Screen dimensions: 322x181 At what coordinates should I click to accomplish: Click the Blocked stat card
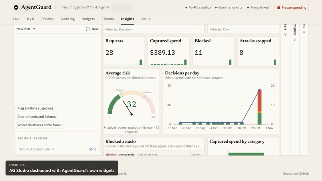213,52
